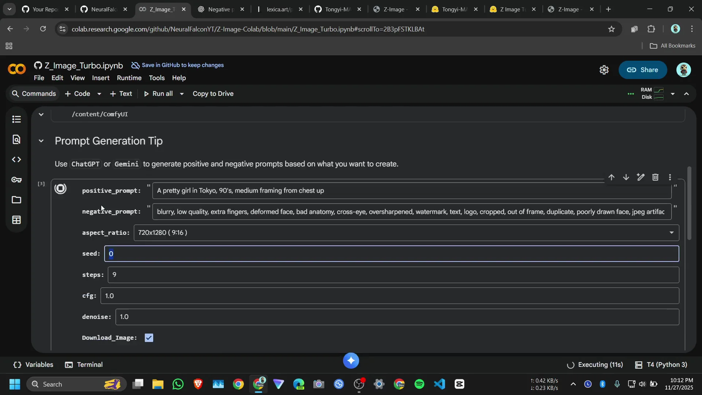The width and height of the screenshot is (702, 395).
Task: Click the steps input field
Action: click(393, 275)
